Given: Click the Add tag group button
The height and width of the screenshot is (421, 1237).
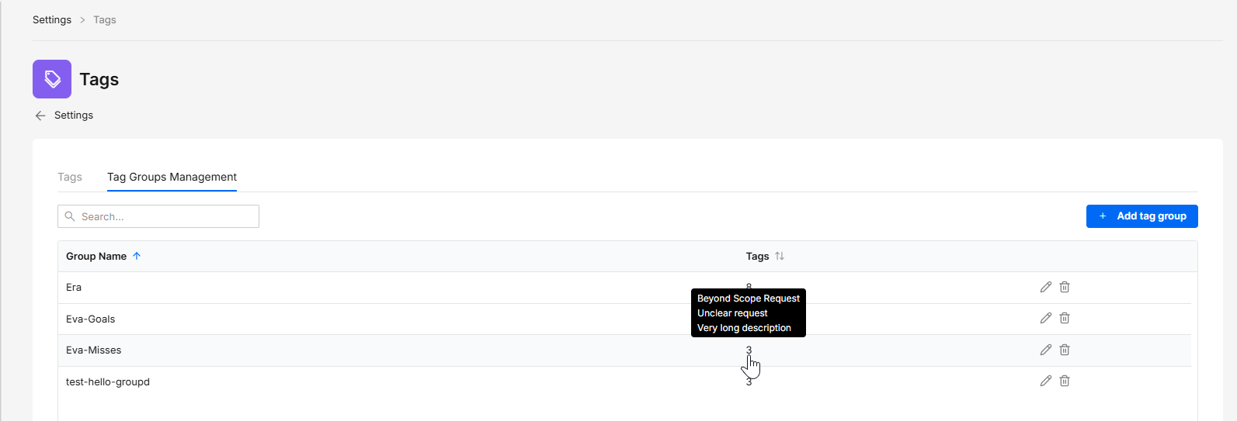Looking at the screenshot, I should coord(1141,216).
